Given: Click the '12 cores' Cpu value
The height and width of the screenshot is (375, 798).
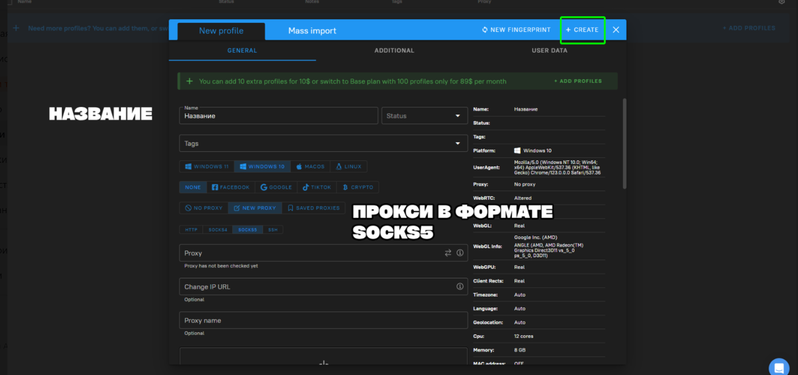Looking at the screenshot, I should (523, 336).
